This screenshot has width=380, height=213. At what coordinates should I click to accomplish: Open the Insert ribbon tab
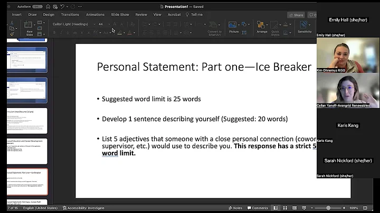[x=17, y=15]
